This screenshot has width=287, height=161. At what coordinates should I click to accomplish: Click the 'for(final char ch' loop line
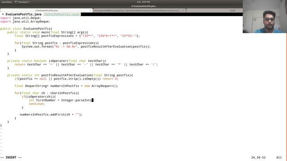pyautogui.click(x=47, y=93)
